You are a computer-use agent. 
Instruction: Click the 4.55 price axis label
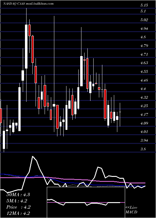(144, 72)
